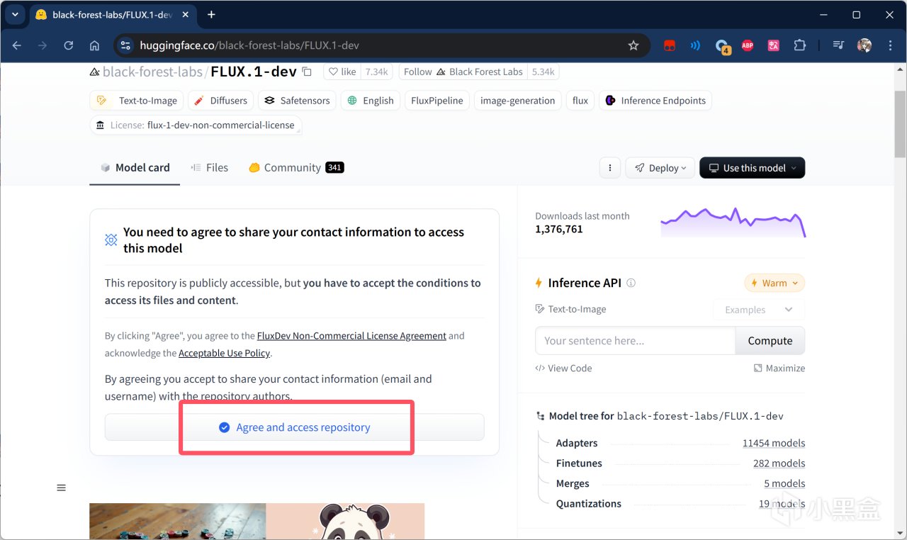Viewport: 907px width, 540px height.
Task: Open the wooden table sample image
Action: click(177, 522)
